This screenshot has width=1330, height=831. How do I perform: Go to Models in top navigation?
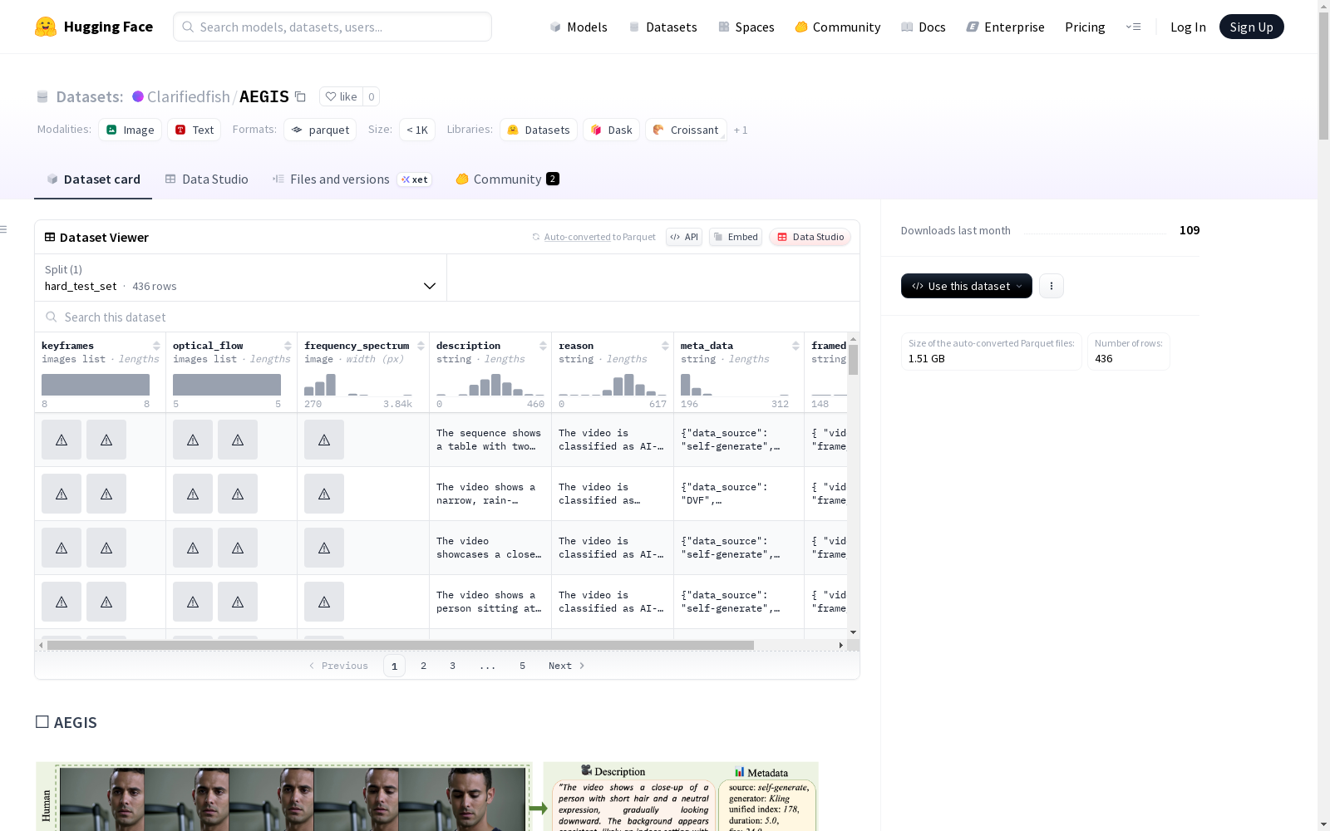[x=579, y=27]
